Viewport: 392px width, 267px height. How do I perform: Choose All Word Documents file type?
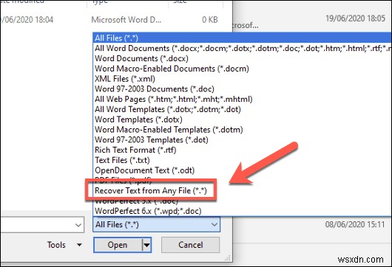(242, 48)
